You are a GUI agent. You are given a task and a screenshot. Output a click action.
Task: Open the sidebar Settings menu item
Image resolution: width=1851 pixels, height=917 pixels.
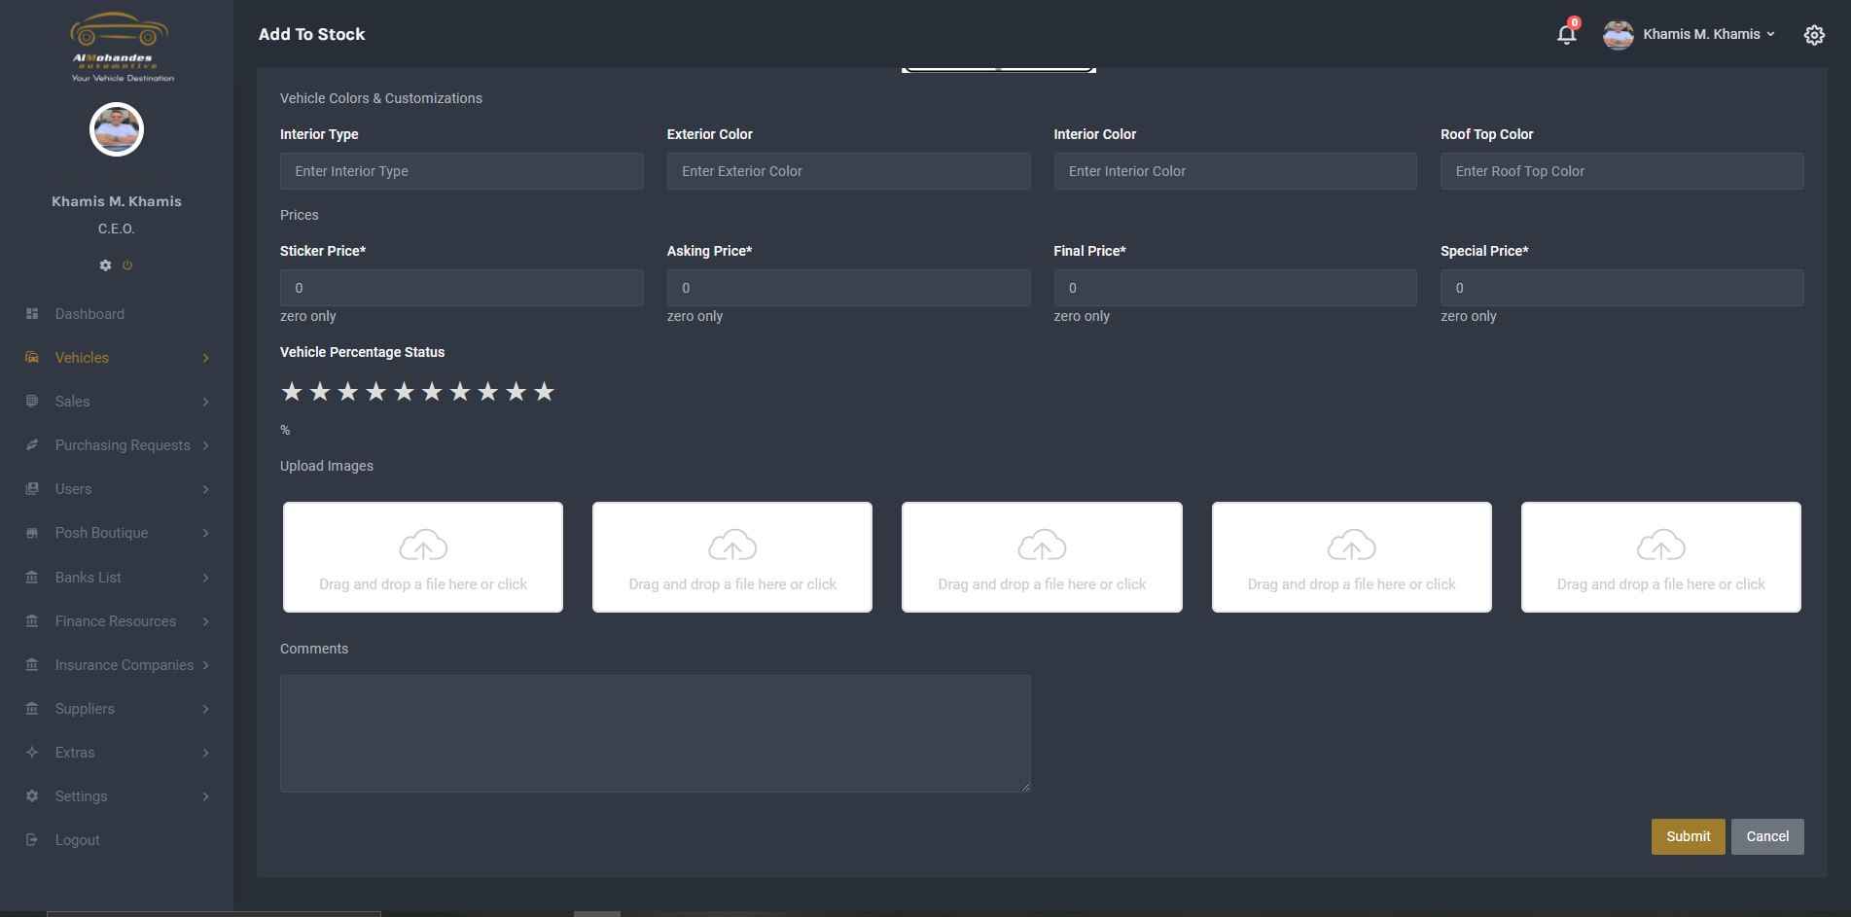coord(81,796)
